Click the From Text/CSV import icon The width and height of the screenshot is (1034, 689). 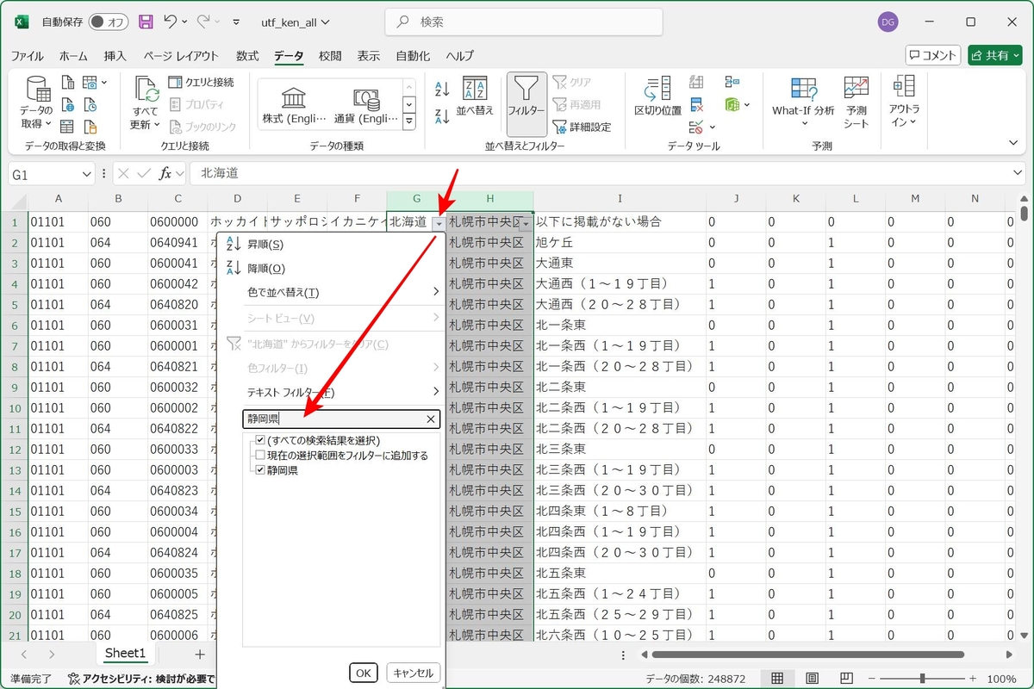coord(68,83)
